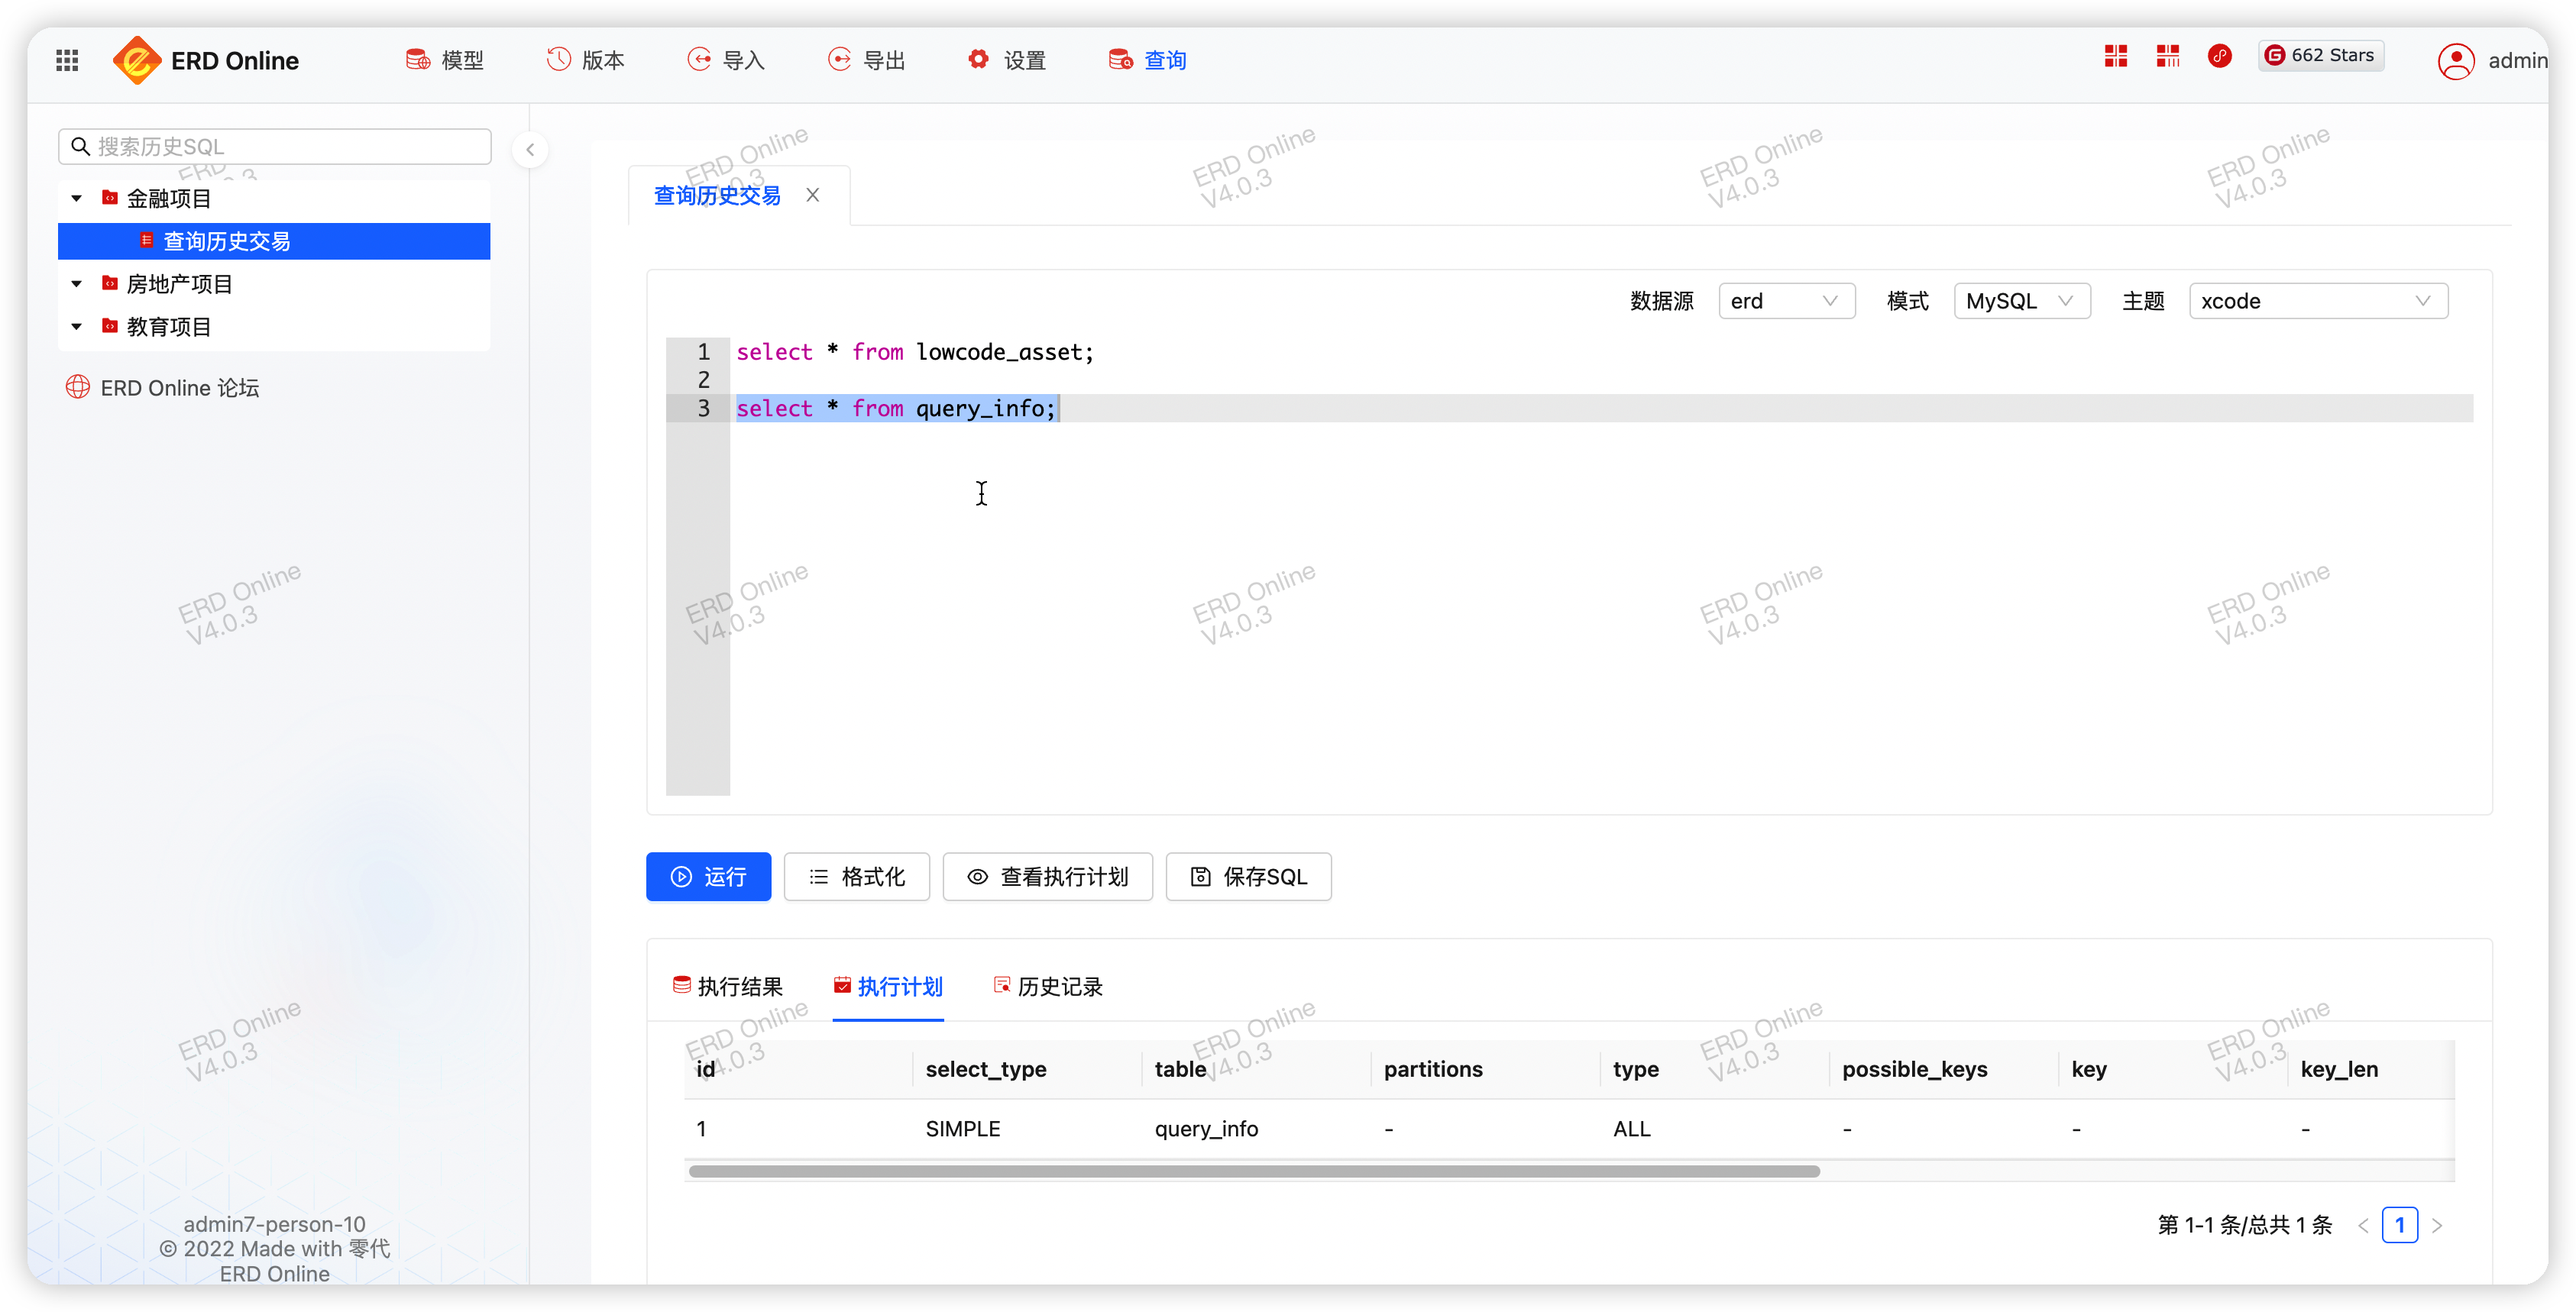Click the 导出 export icon
The image size is (2576, 1312).
[839, 59]
